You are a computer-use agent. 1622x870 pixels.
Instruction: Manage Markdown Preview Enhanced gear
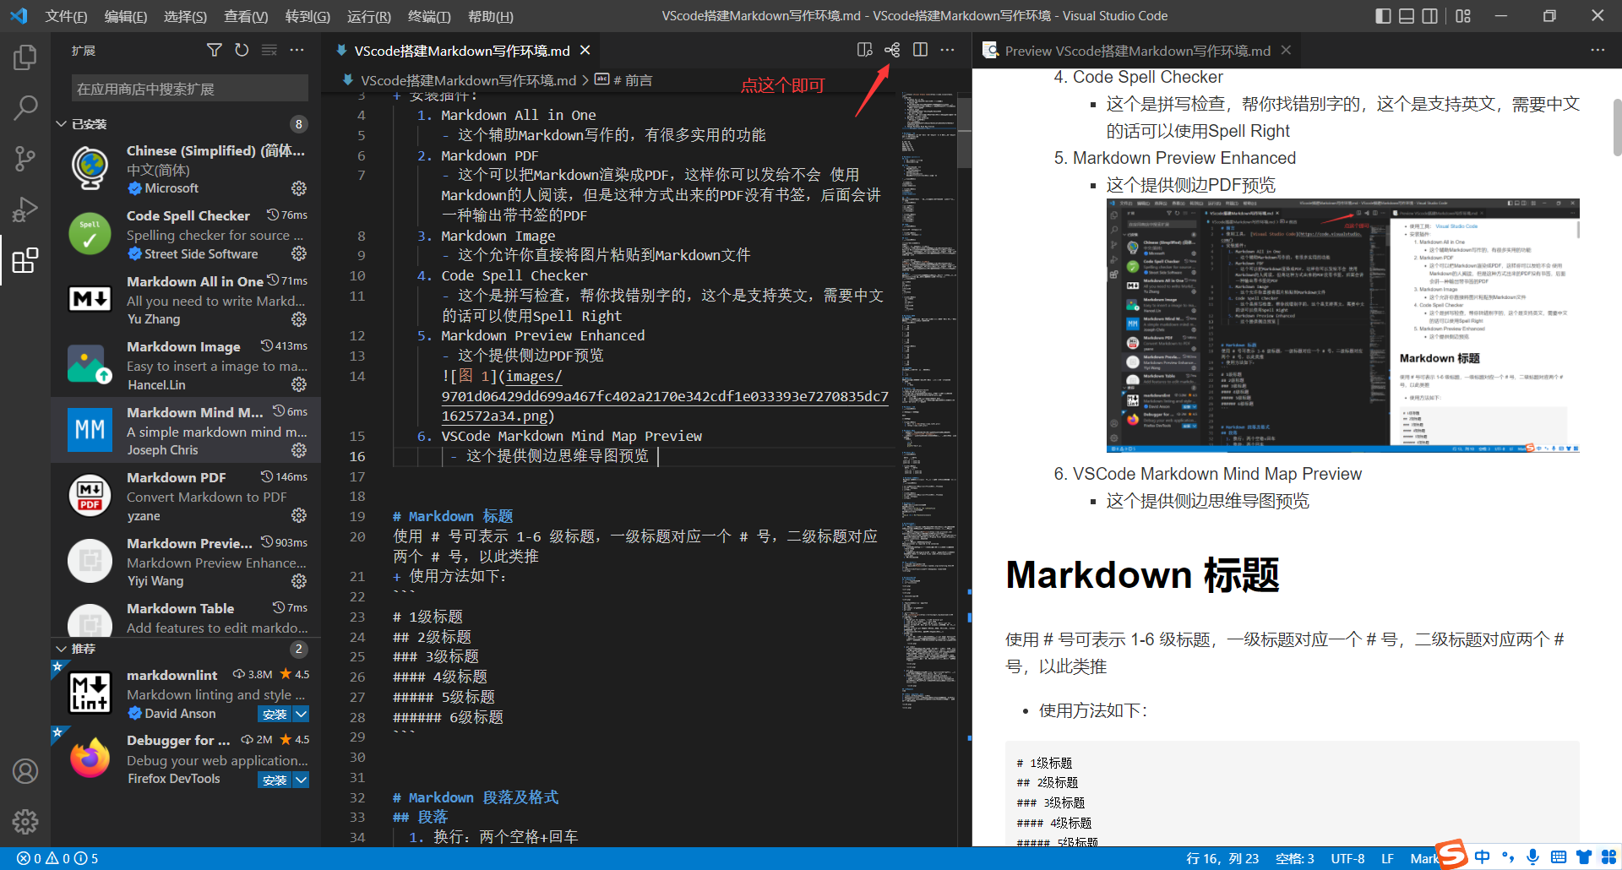click(x=299, y=581)
